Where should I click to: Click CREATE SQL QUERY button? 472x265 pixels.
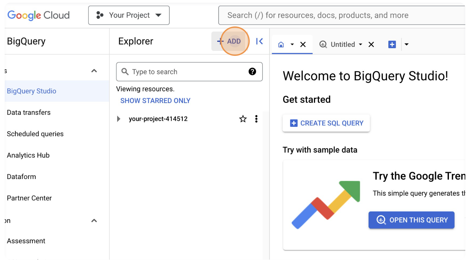pyautogui.click(x=326, y=123)
